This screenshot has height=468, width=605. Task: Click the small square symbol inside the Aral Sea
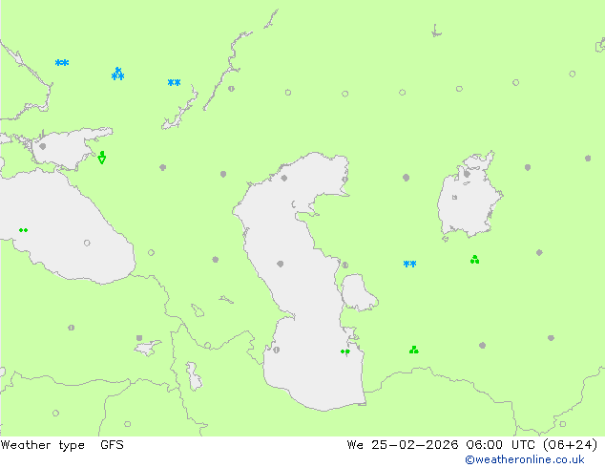pos(454,198)
